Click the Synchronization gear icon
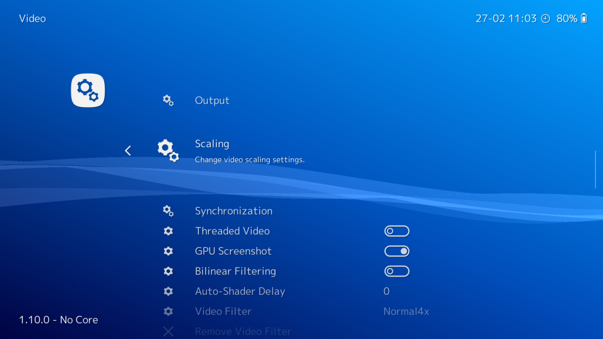 pos(169,210)
